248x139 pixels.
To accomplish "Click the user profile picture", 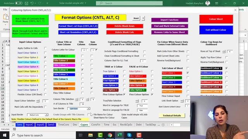I will click(208, 3).
